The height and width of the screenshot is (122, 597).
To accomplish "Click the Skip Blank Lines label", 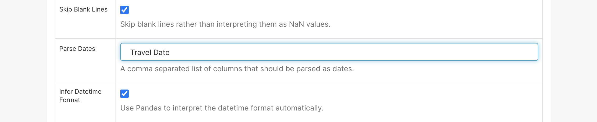I will coord(83,9).
